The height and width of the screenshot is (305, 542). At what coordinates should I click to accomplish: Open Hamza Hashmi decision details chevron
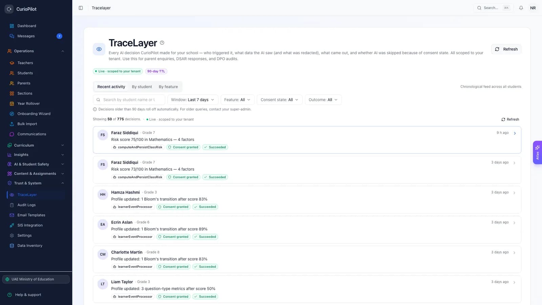(514, 193)
